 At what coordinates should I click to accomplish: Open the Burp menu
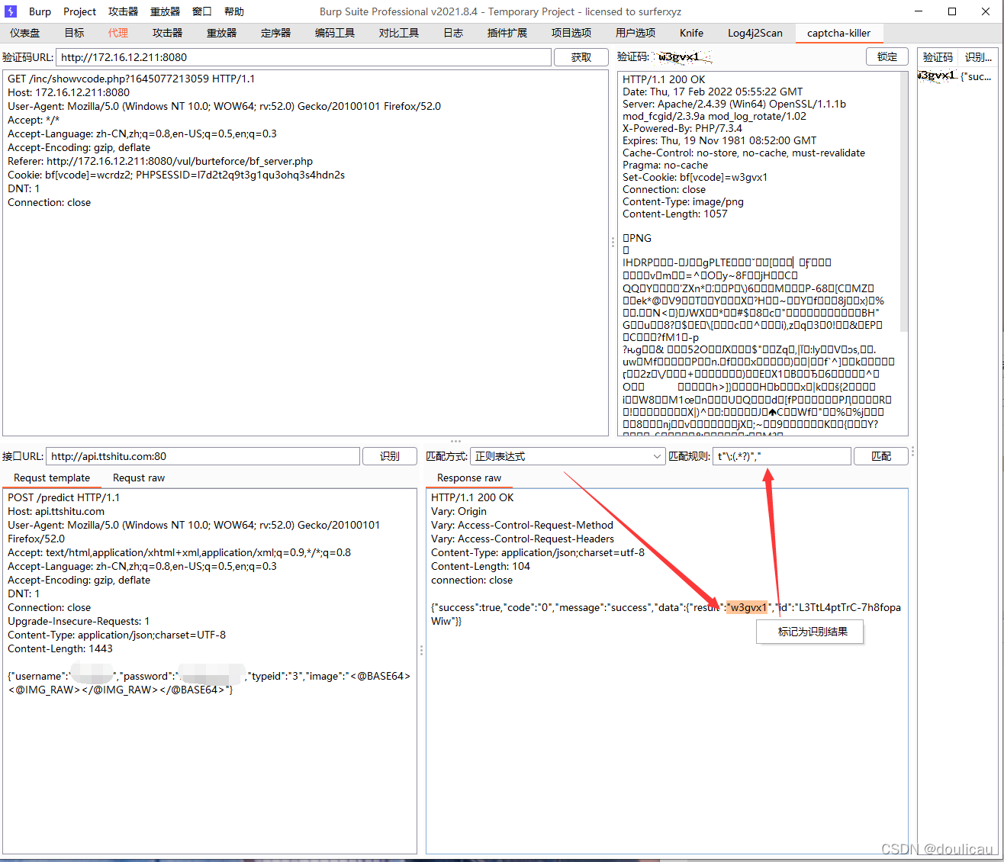[40, 11]
